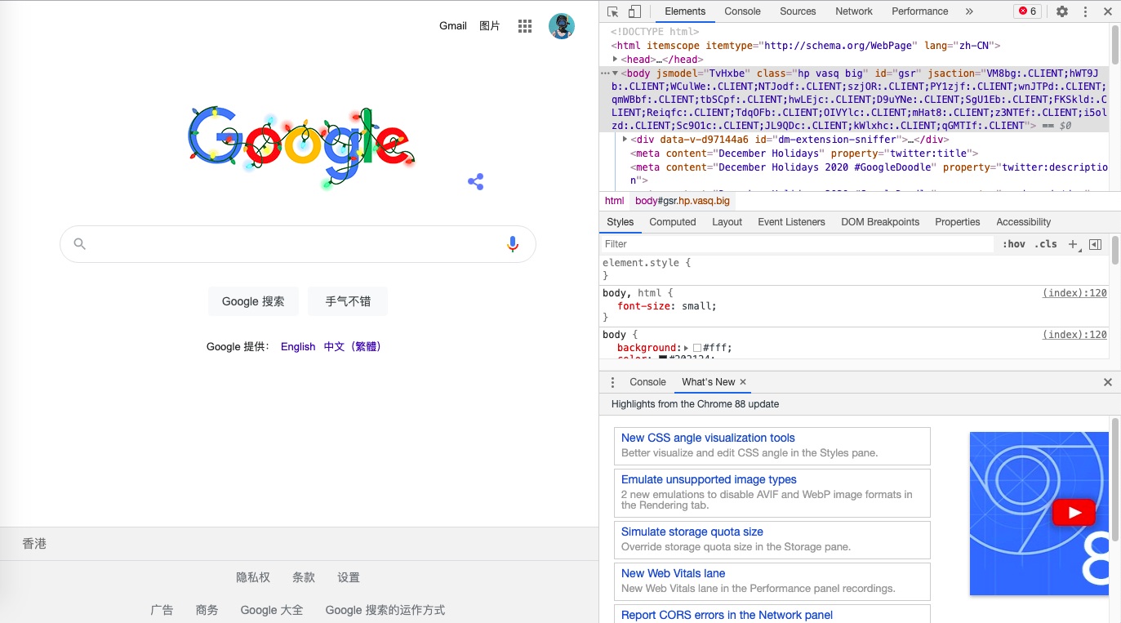Toggle :hov element state pane

pyautogui.click(x=1013, y=243)
